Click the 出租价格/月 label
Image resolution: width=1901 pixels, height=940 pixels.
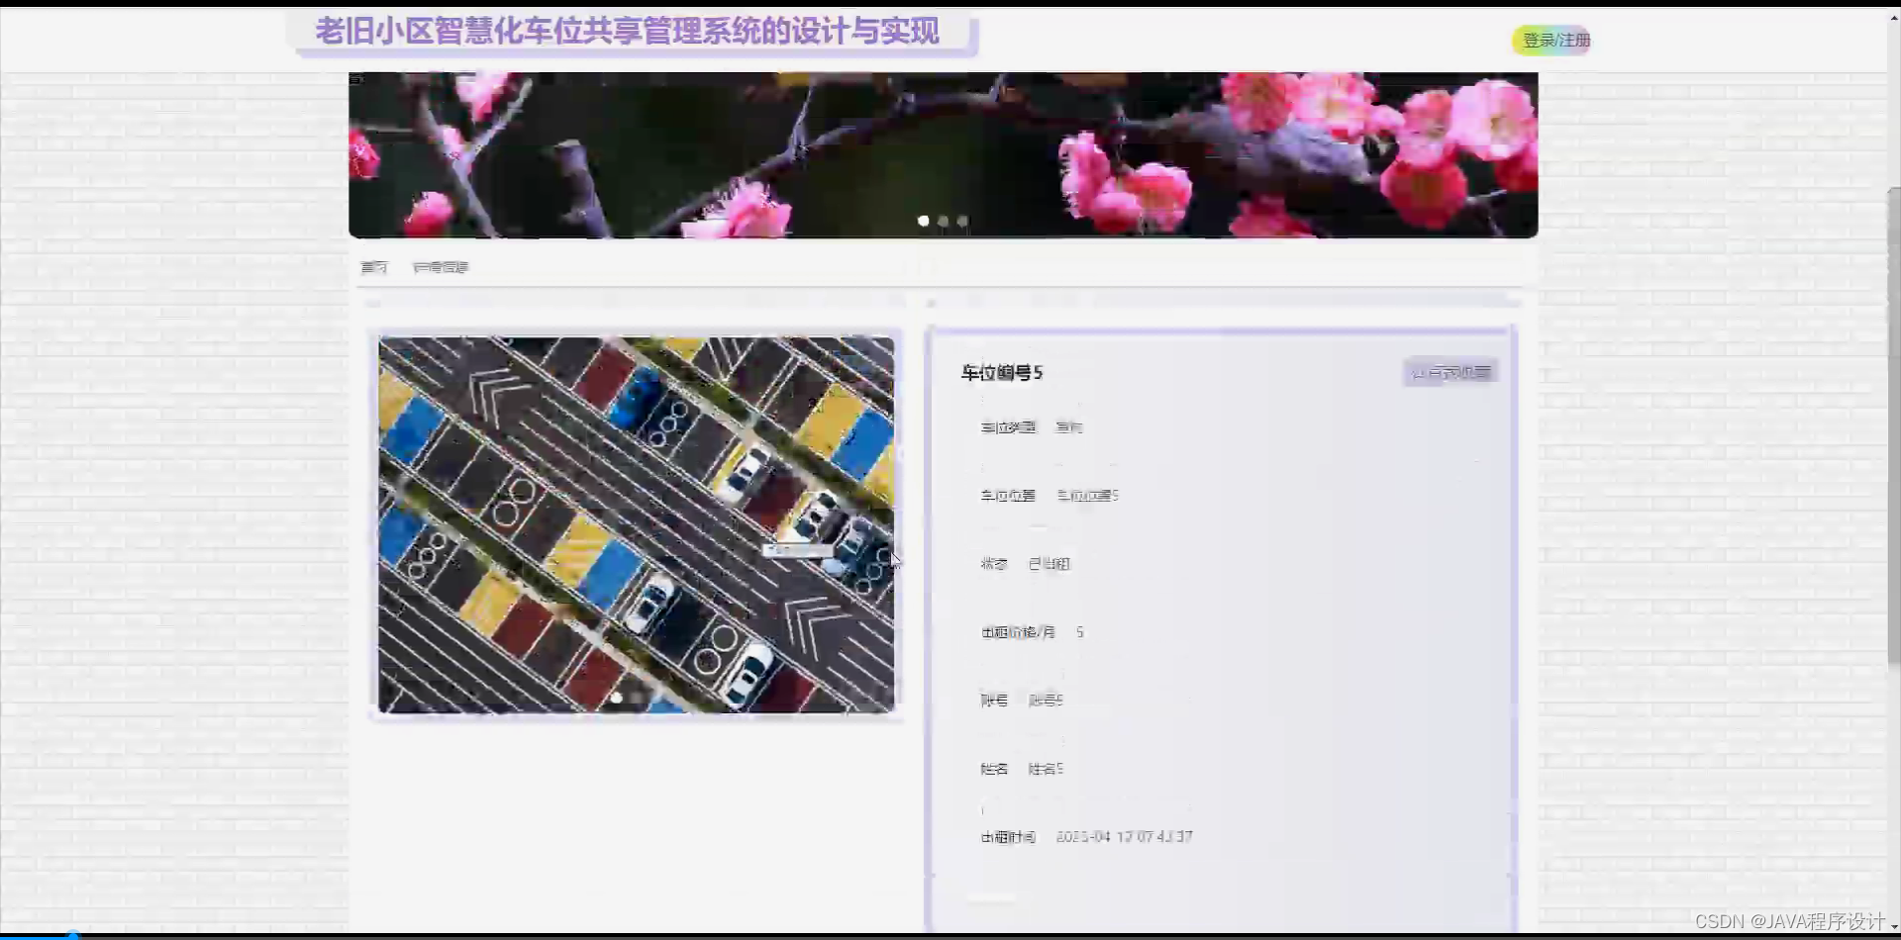(1018, 632)
